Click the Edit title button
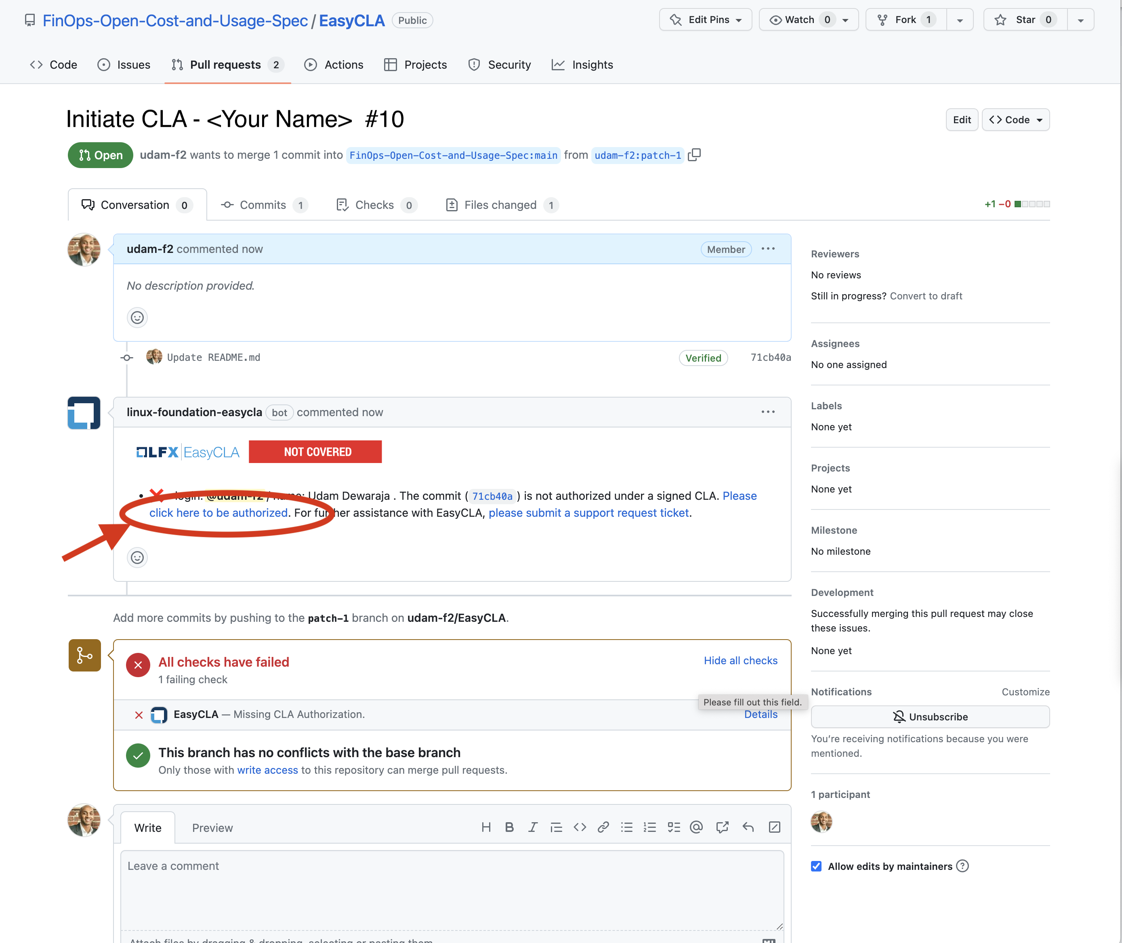 pos(961,120)
